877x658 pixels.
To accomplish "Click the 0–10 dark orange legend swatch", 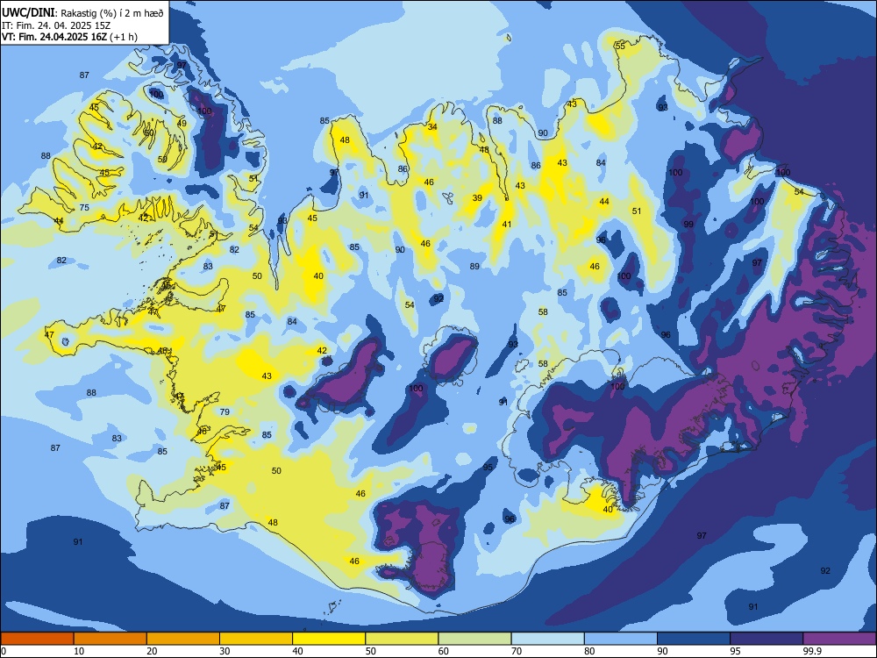I will point(37,639).
